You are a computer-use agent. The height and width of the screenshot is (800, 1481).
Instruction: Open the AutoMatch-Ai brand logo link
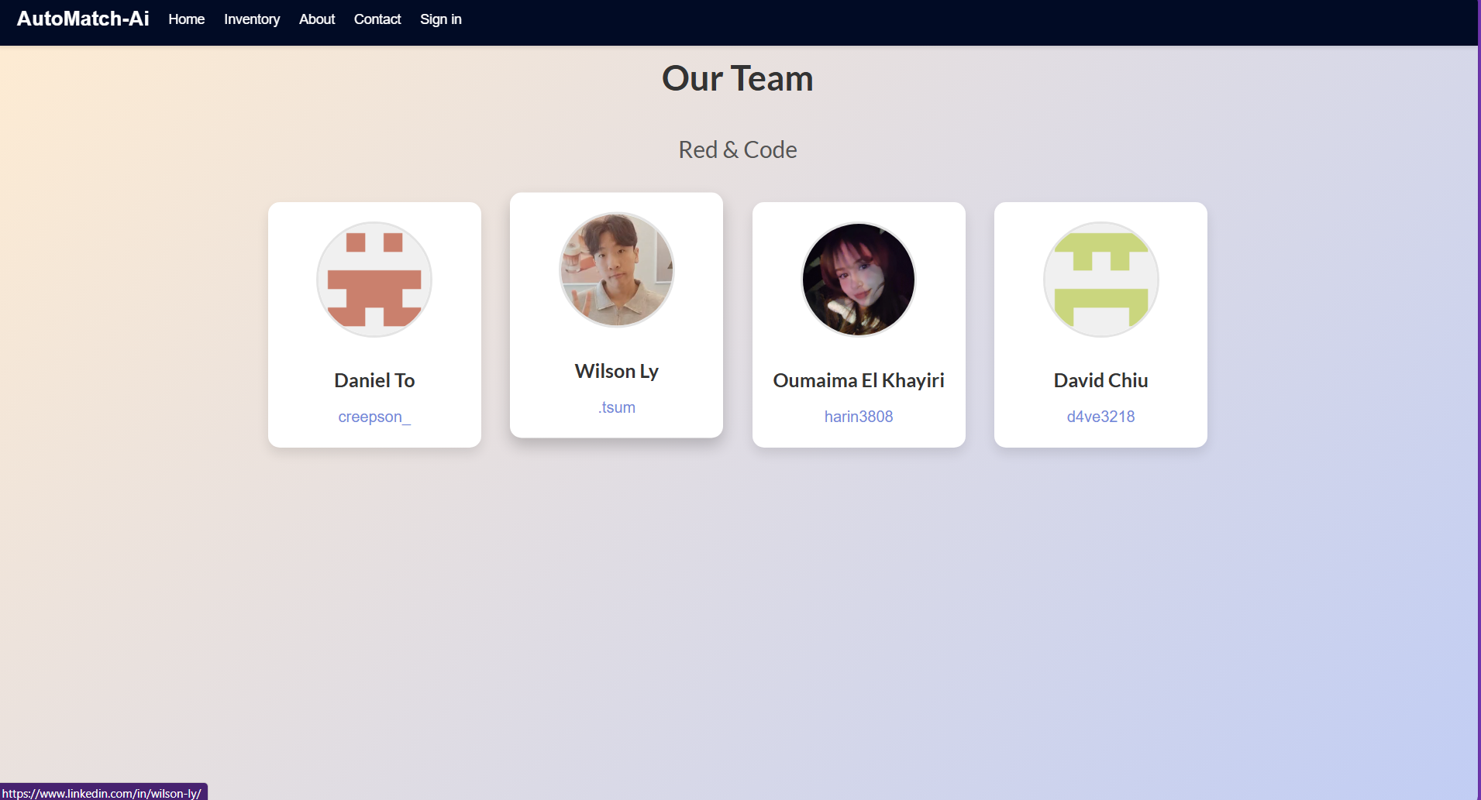click(x=83, y=19)
